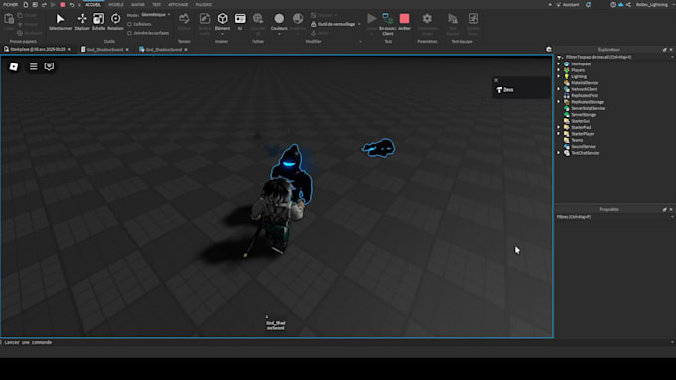Open the terrain Éditeur tool

point(184,22)
